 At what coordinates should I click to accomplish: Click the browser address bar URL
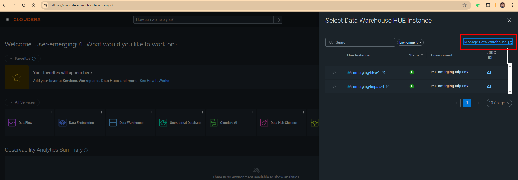click(82, 5)
